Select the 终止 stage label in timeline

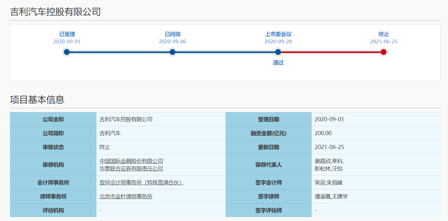pos(384,34)
